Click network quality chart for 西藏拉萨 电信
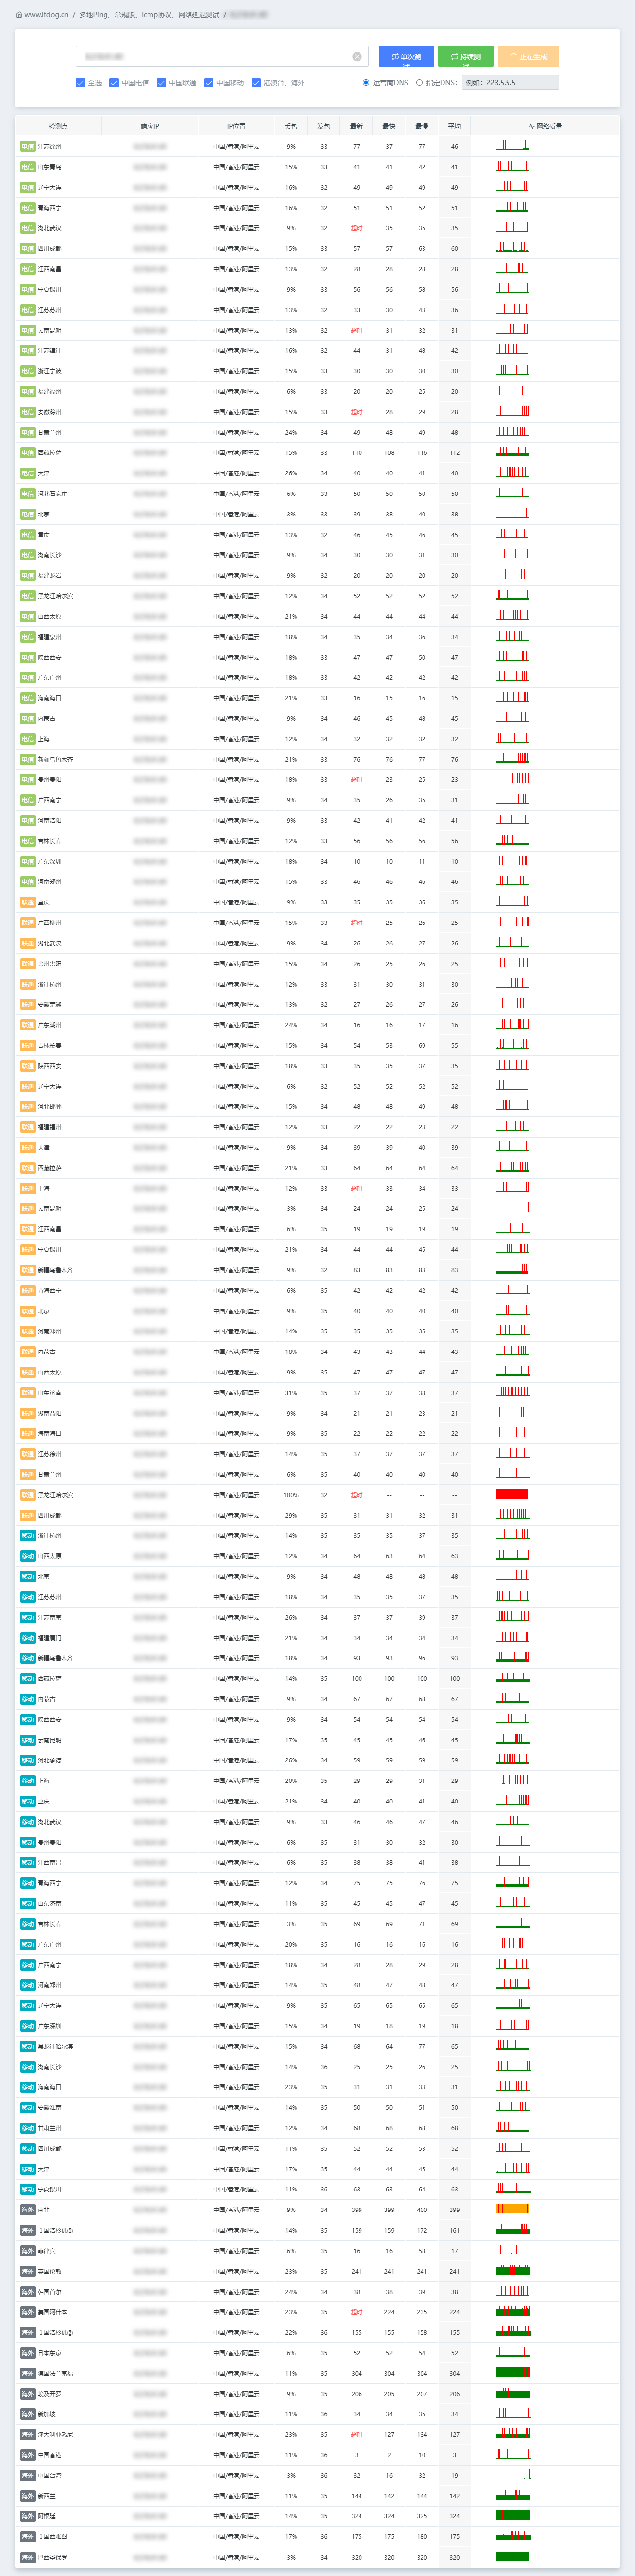635x2576 pixels. tap(513, 452)
